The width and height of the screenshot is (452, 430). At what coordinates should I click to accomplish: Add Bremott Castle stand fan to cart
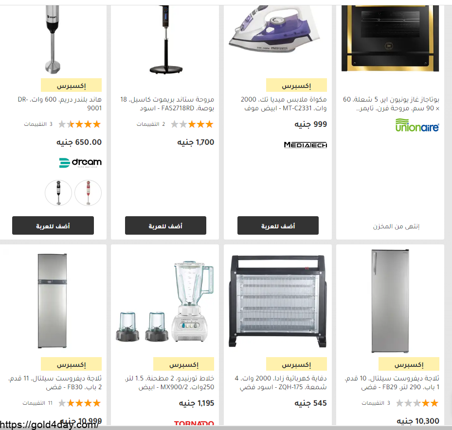point(165,225)
